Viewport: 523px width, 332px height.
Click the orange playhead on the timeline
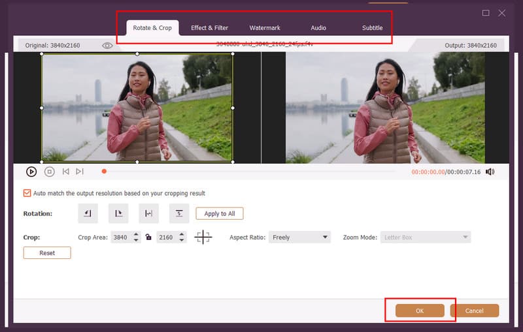click(103, 172)
